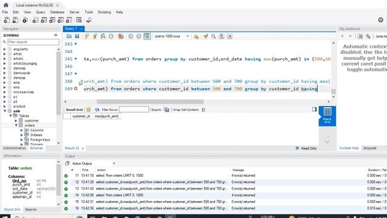The image size is (387, 218).
Task: Expand the product schema
Action: [4, 107]
